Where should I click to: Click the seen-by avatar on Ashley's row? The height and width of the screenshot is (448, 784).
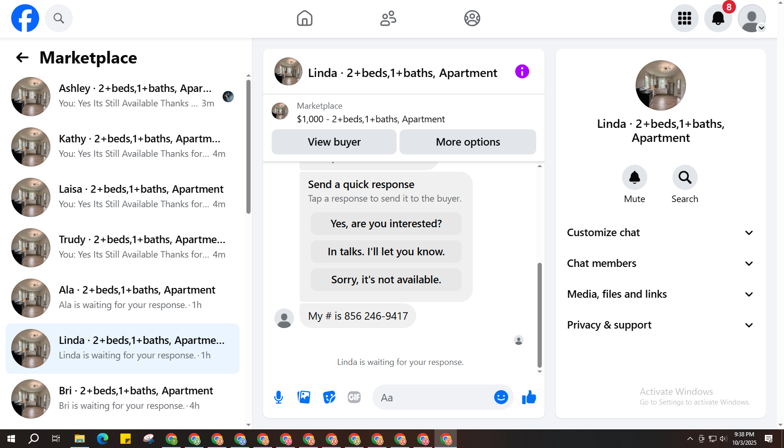point(228,96)
